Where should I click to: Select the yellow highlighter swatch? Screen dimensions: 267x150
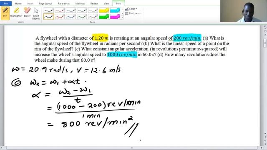[x=104, y=10]
